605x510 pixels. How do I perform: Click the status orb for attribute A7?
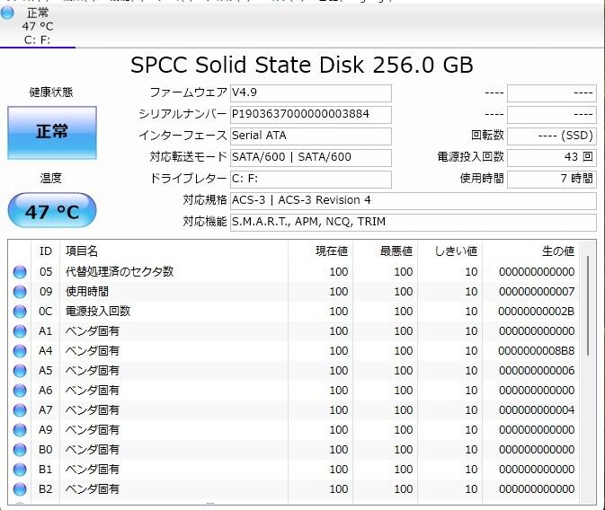coord(20,410)
